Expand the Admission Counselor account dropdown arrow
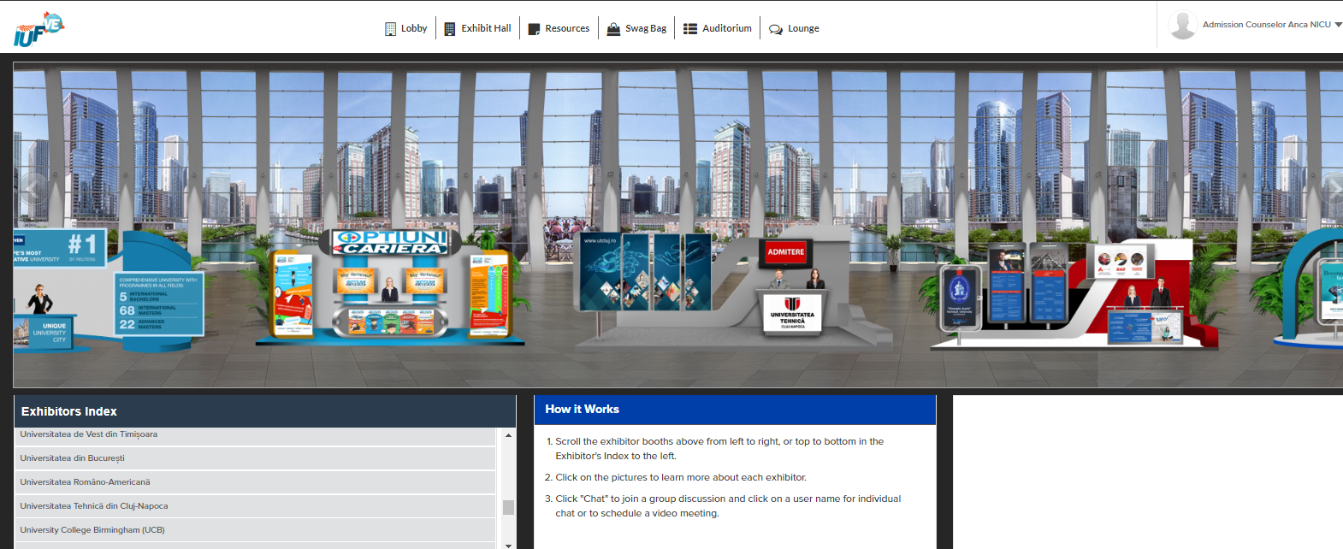The image size is (1343, 549). click(x=1338, y=25)
